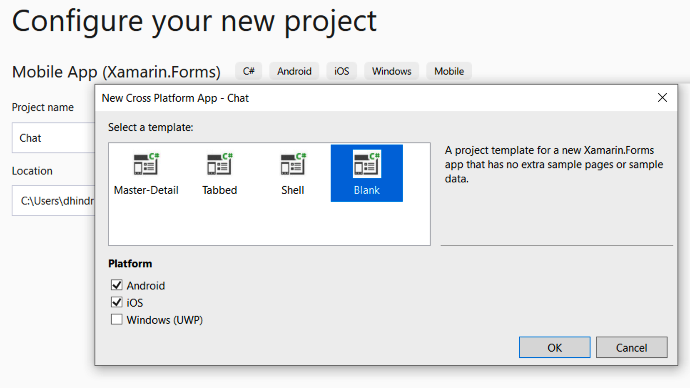Click the Master-Detail template label

(146, 190)
